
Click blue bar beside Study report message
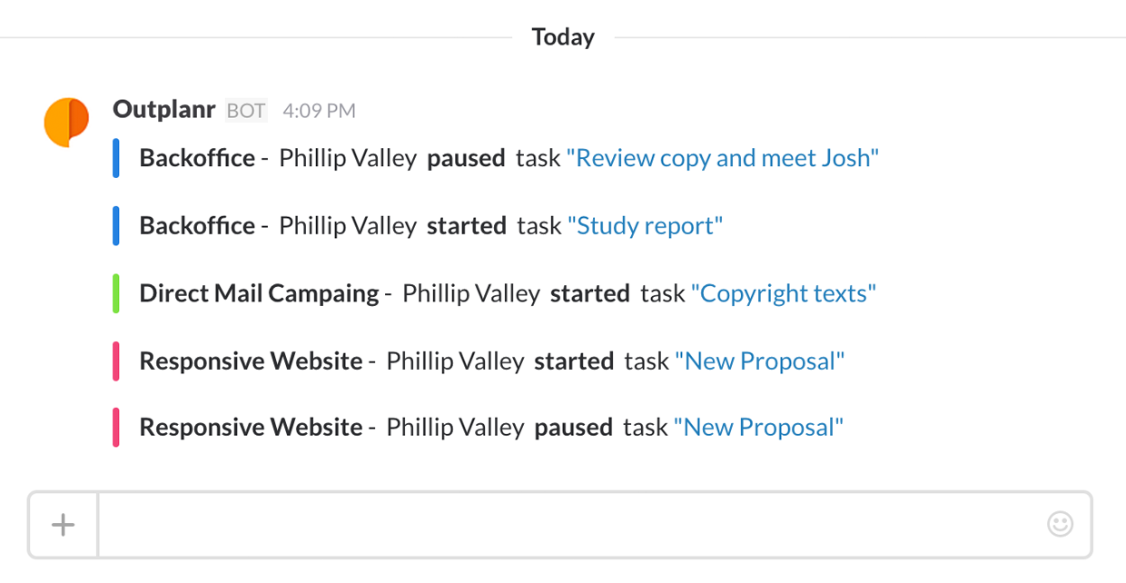(116, 225)
